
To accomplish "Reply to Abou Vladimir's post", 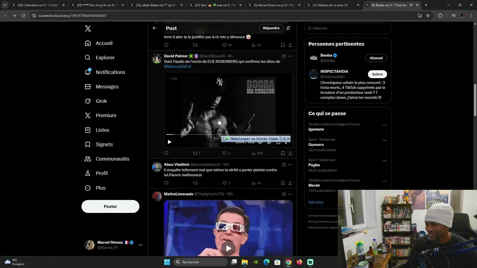I will click(166, 183).
